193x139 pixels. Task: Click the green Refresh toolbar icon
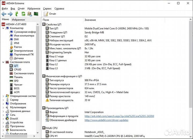click(x=23, y=14)
